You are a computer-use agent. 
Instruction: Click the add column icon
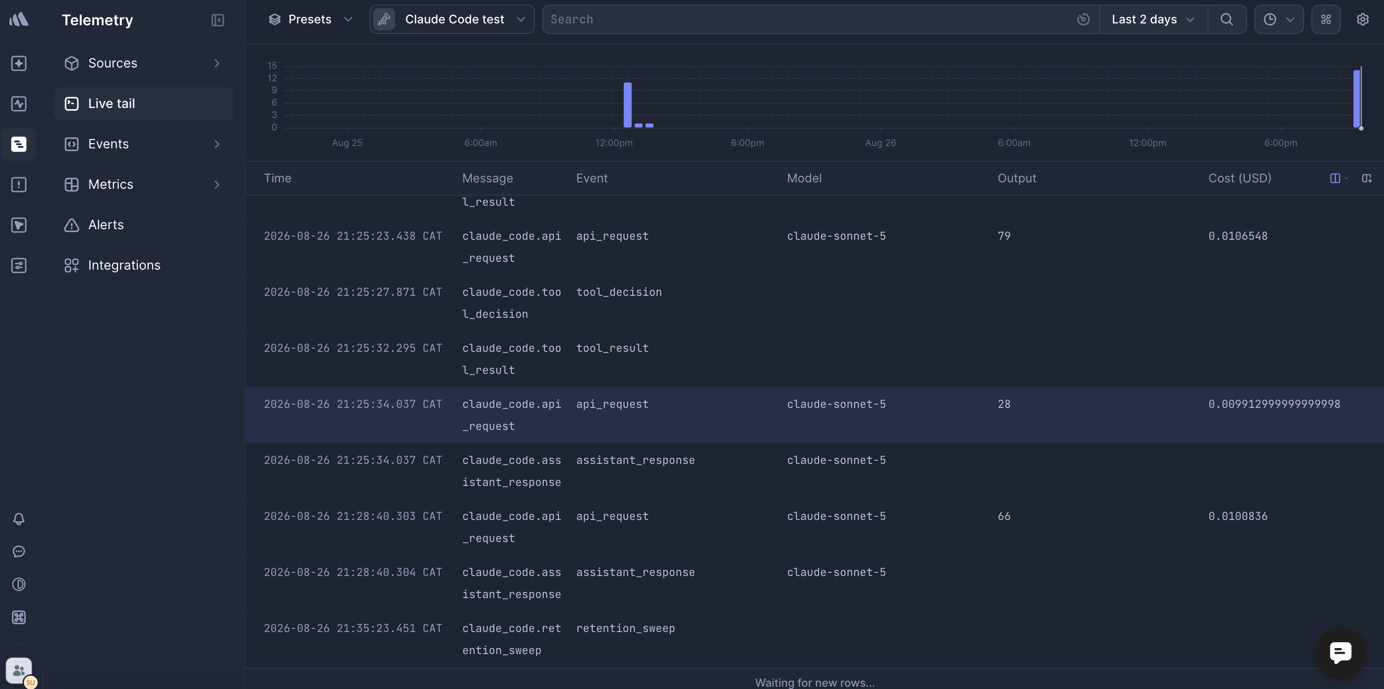[1367, 178]
